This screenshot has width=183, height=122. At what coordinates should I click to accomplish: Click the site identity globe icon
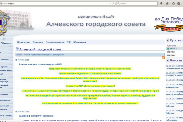point(1,4)
